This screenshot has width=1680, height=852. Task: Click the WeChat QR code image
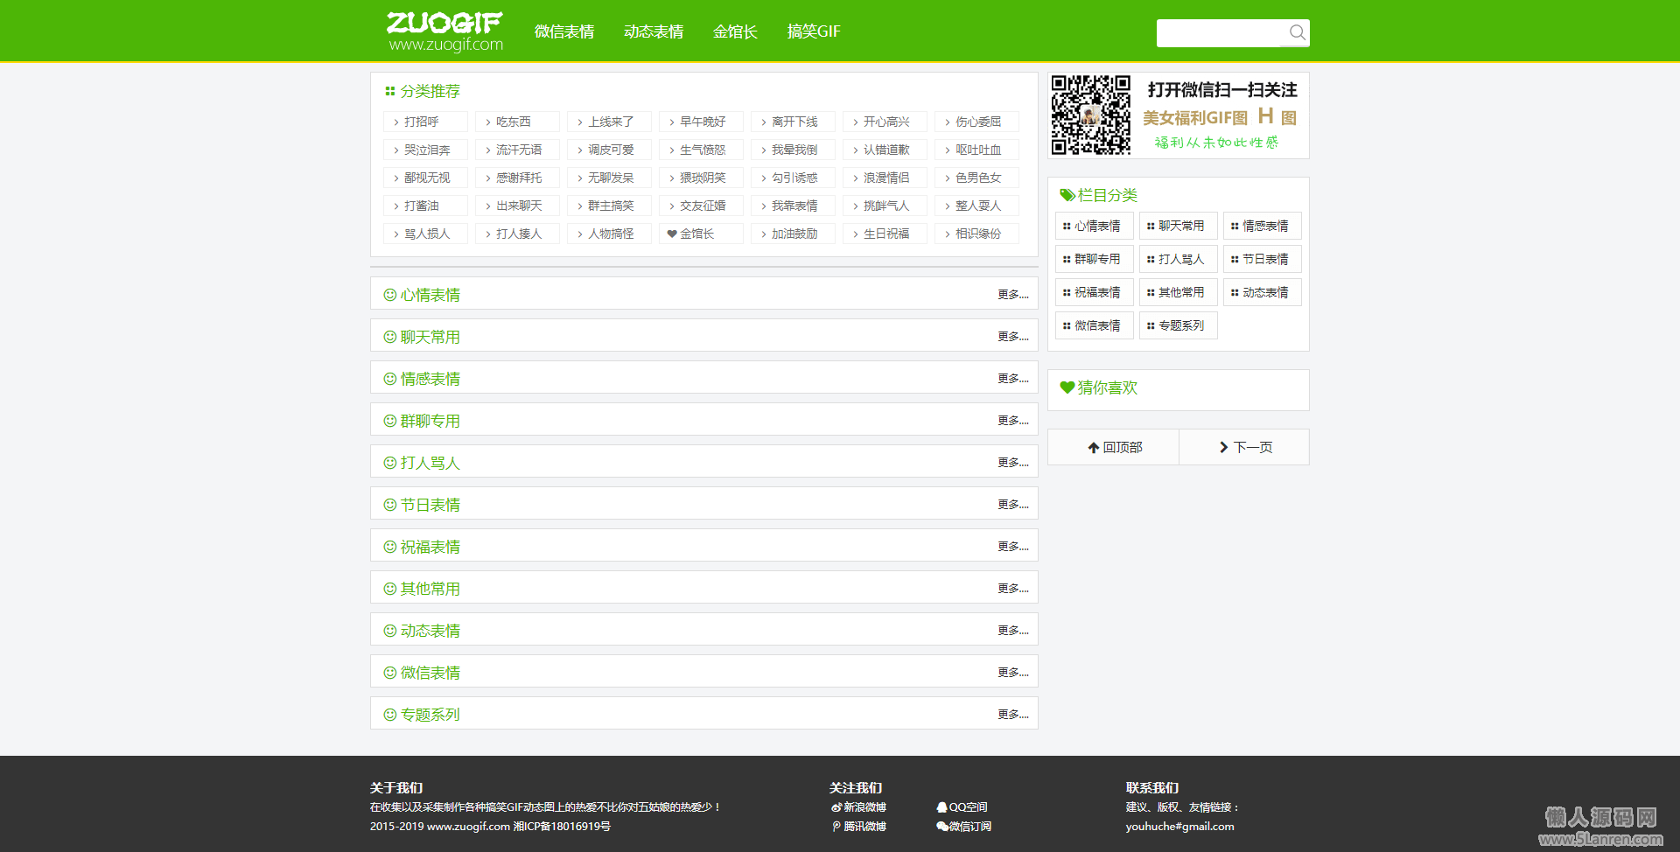click(1091, 115)
